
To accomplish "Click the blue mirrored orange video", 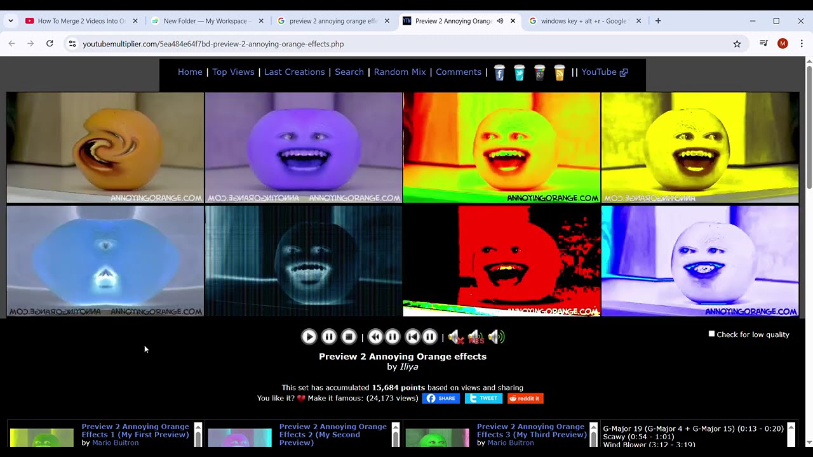I will (105, 261).
